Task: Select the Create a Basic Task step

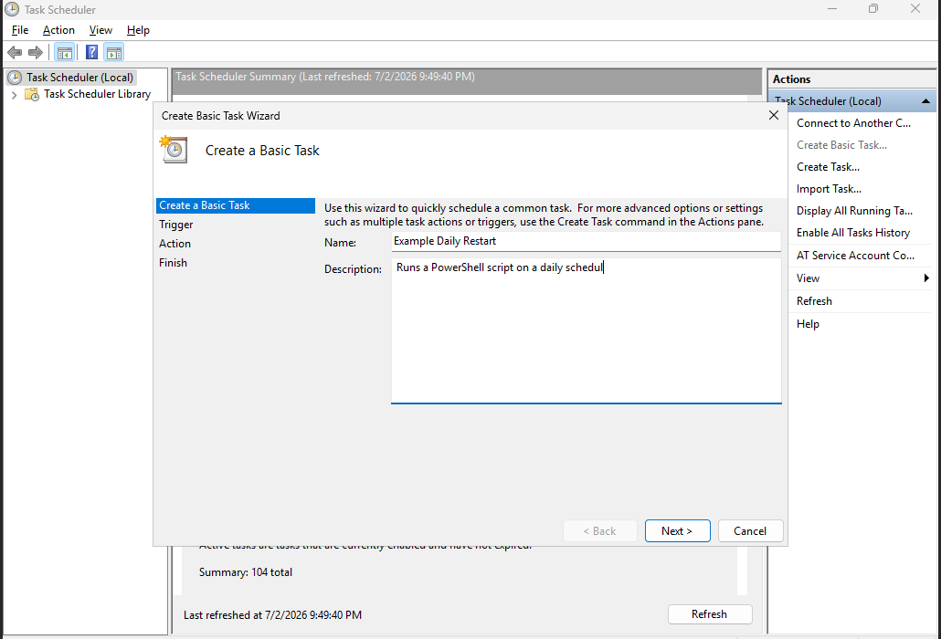Action: 236,205
